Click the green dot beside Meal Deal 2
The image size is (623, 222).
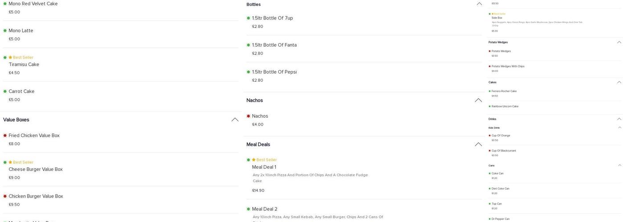pyautogui.click(x=248, y=209)
